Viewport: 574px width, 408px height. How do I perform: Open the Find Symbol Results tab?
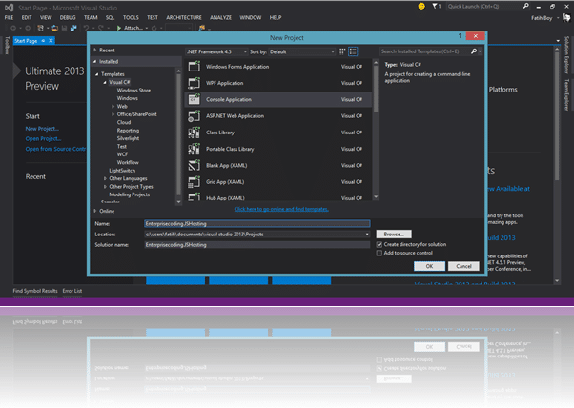point(35,291)
